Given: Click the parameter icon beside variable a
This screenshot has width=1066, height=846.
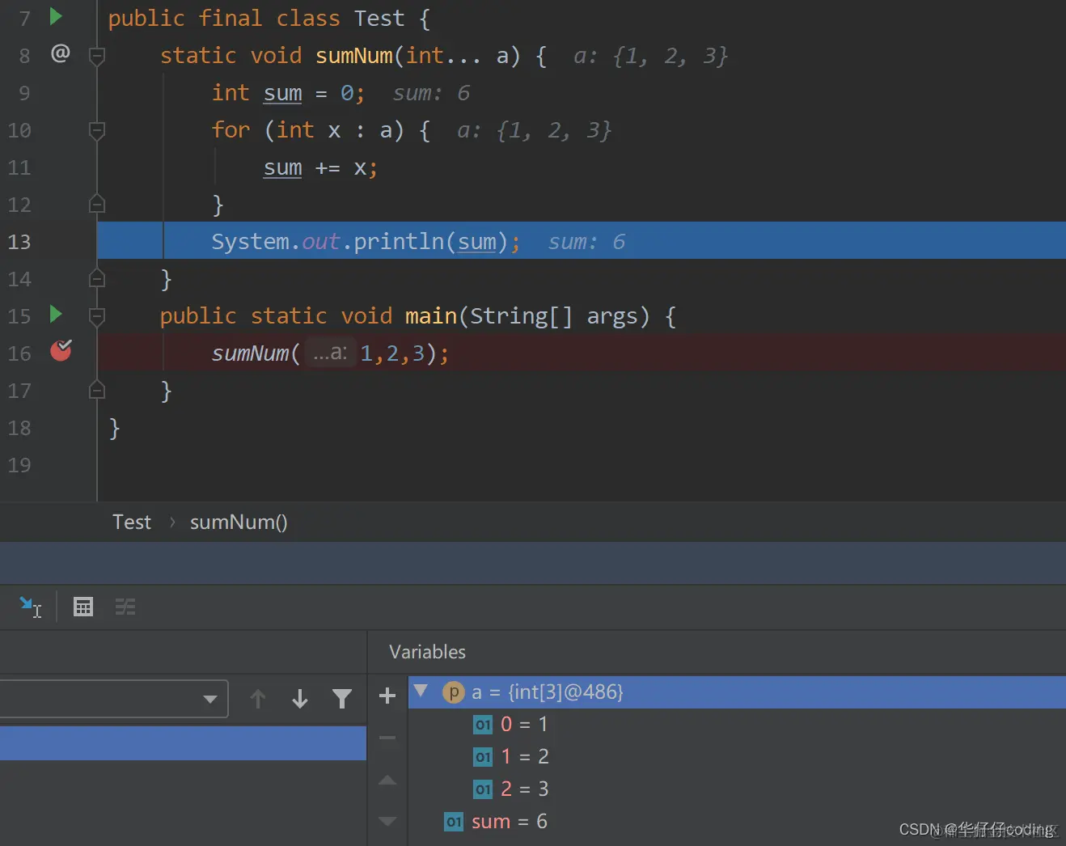Looking at the screenshot, I should click(x=454, y=692).
